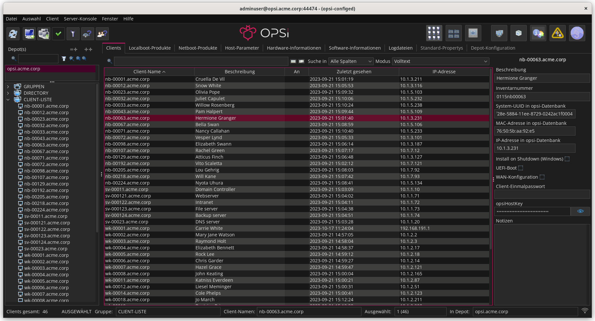This screenshot has height=321, width=595.
Task: Switch to the Logdateien tab
Action: coord(400,48)
